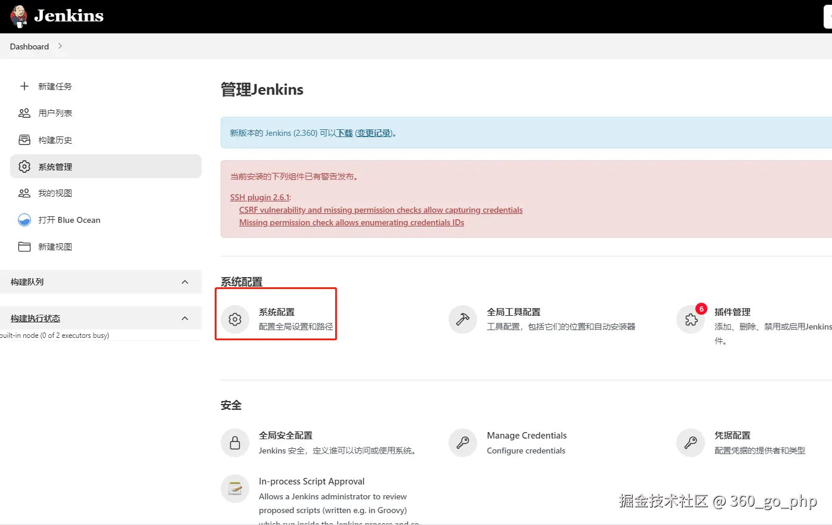The image size is (832, 525).
Task: Click the 构建队列 panel title
Action: pos(27,282)
